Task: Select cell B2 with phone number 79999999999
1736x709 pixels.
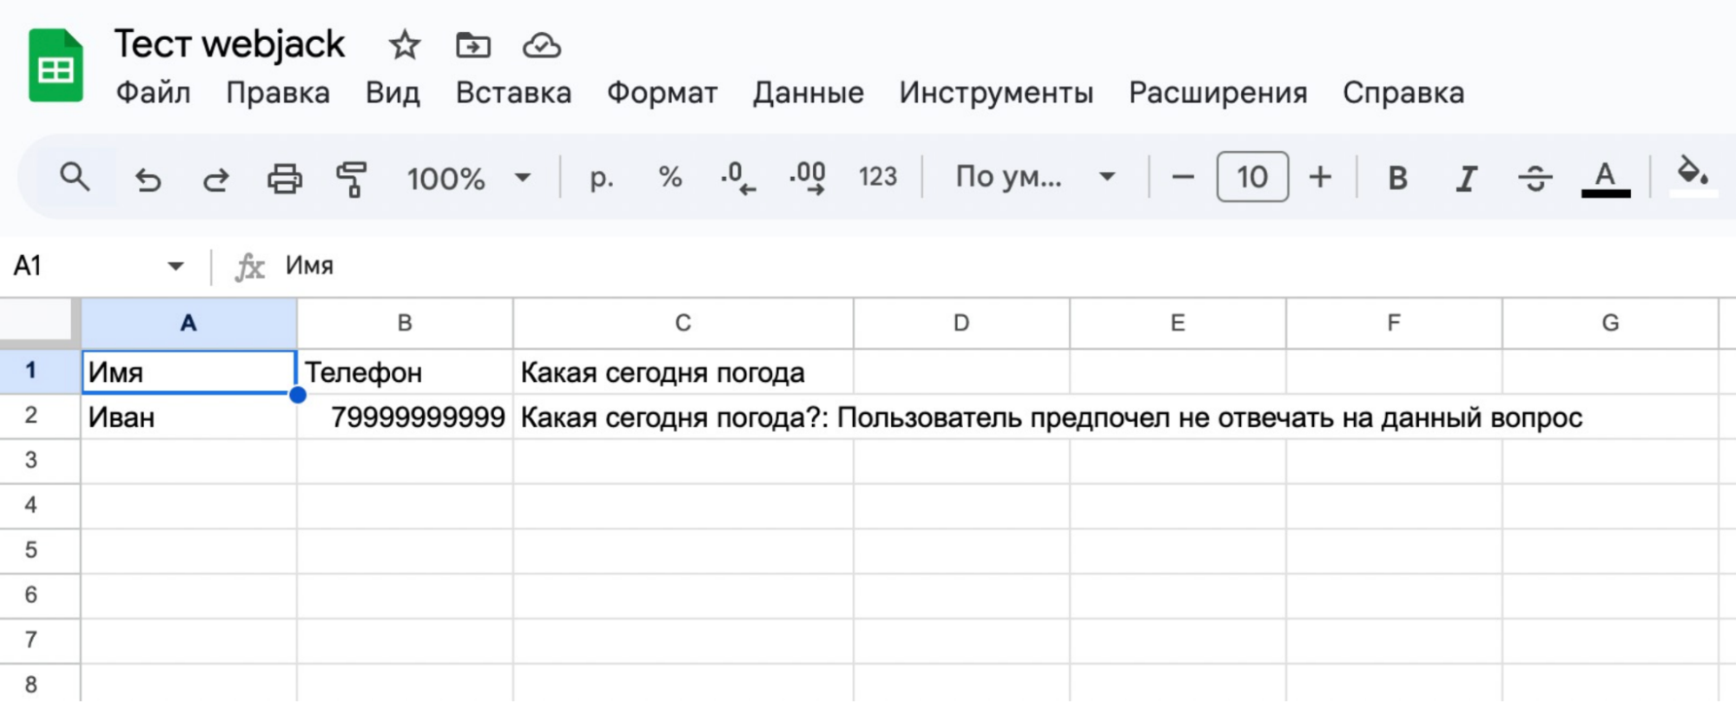Action: tap(405, 417)
